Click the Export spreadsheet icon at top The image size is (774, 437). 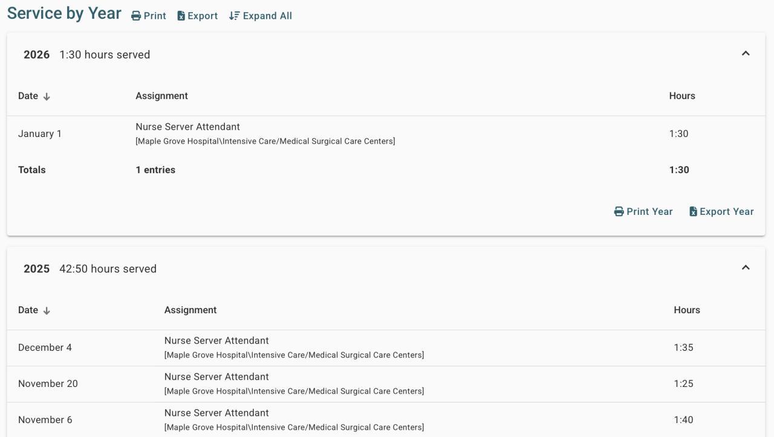pyautogui.click(x=181, y=16)
